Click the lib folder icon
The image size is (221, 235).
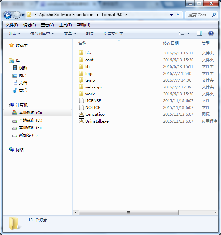point(81,66)
